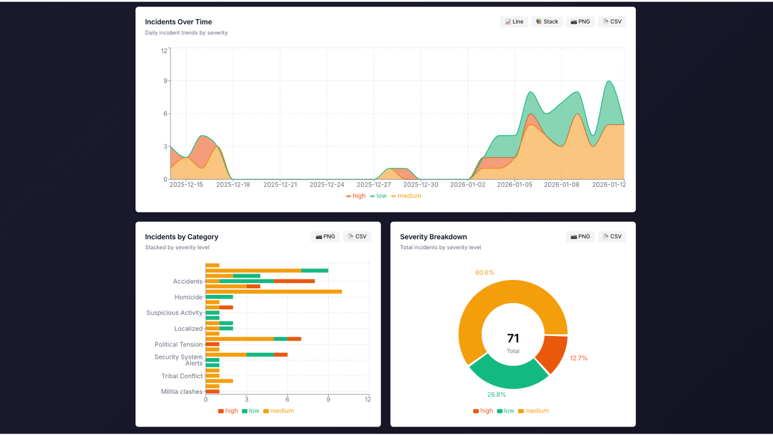Image resolution: width=773 pixels, height=435 pixels.
Task: Click the Accidents label on the category axis
Action: coord(188,281)
